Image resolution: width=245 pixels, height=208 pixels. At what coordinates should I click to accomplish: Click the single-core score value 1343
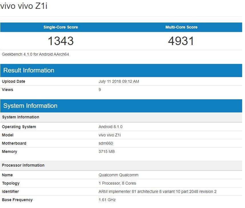pyautogui.click(x=61, y=41)
